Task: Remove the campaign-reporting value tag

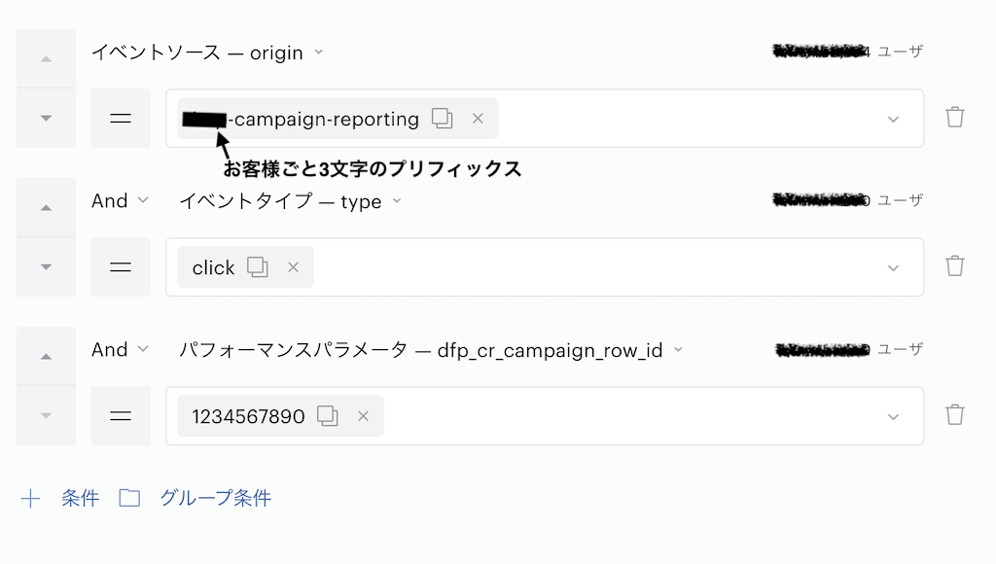Action: tap(478, 118)
